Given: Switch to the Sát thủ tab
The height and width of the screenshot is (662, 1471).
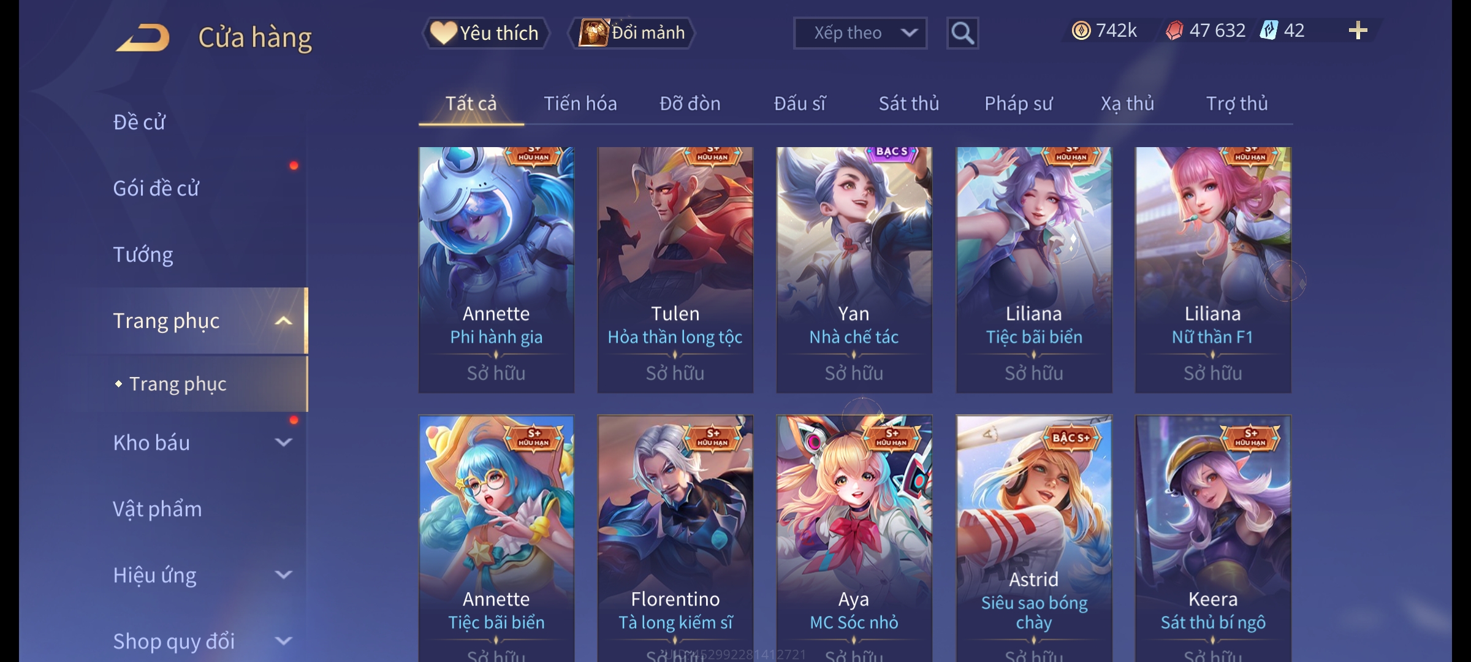Looking at the screenshot, I should 909,104.
